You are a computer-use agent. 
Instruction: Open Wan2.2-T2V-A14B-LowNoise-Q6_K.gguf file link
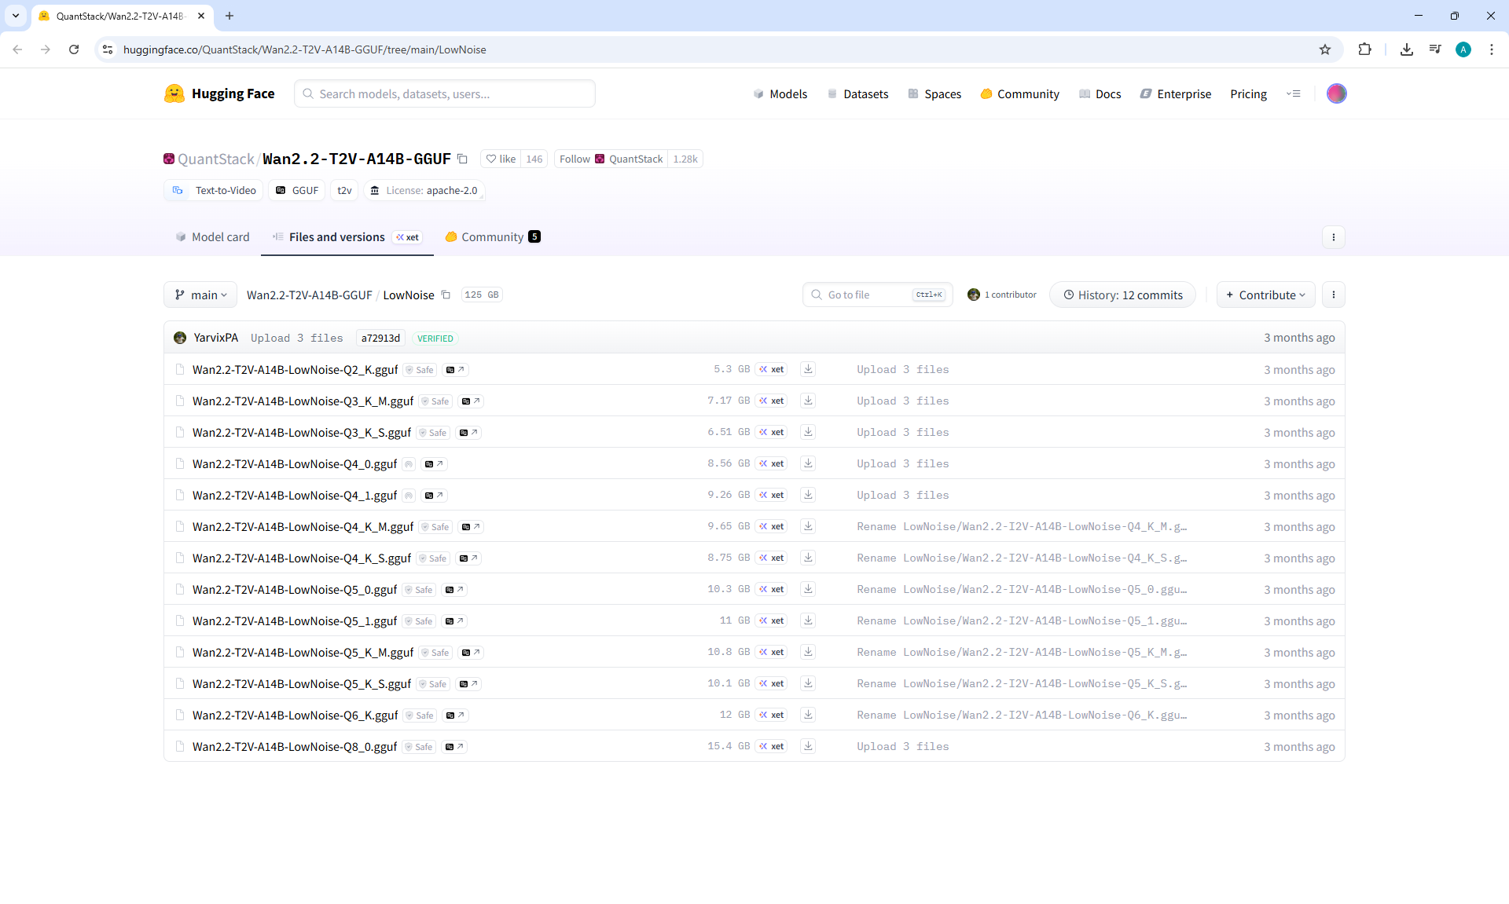click(295, 716)
